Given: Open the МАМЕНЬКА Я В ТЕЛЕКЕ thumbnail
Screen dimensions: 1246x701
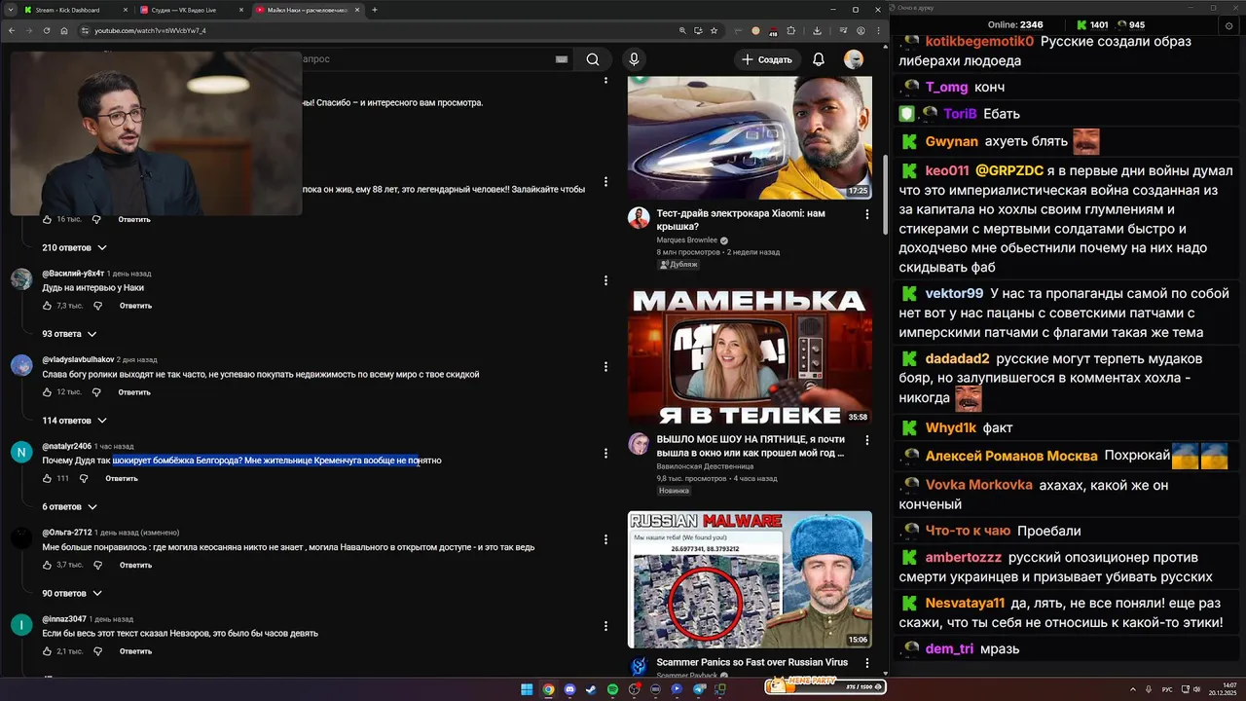Looking at the screenshot, I should pos(750,356).
